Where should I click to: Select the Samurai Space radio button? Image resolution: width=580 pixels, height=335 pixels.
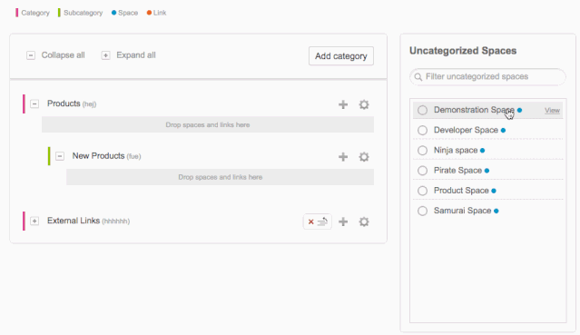(x=422, y=211)
